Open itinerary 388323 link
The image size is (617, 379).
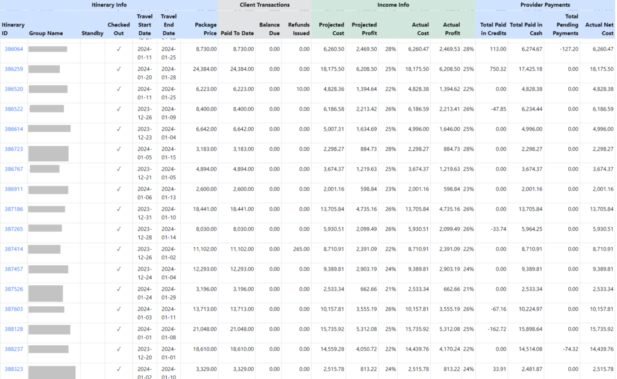tap(14, 369)
